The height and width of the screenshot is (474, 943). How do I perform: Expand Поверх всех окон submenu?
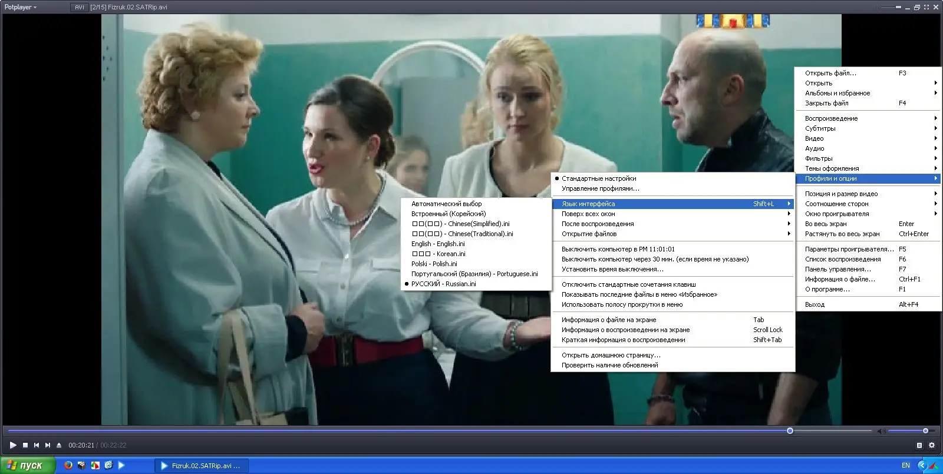(x=672, y=214)
